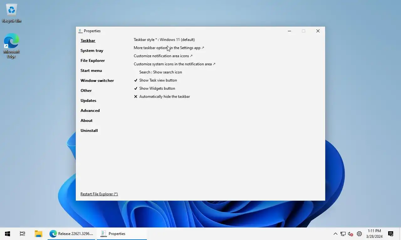This screenshot has width=401, height=240.
Task: Click the muted volume tray icon
Action: coord(351,234)
